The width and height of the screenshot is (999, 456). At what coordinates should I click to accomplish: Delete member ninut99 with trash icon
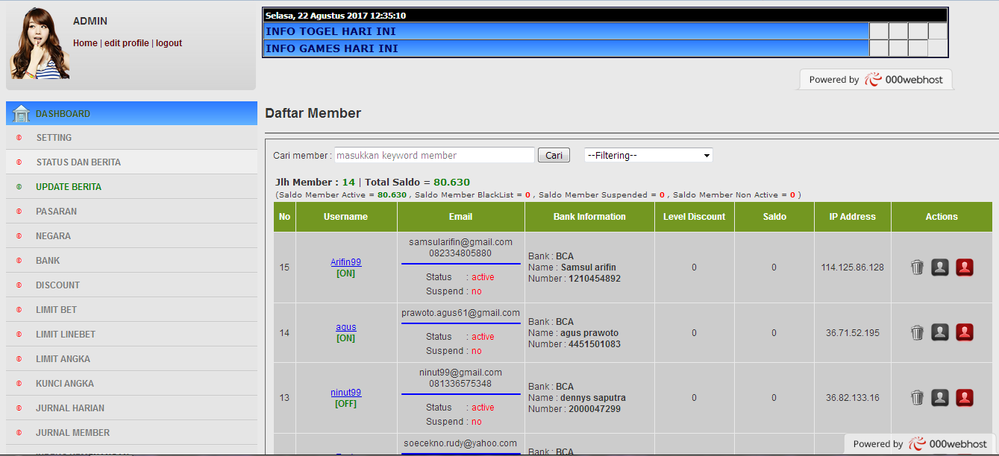tap(918, 397)
